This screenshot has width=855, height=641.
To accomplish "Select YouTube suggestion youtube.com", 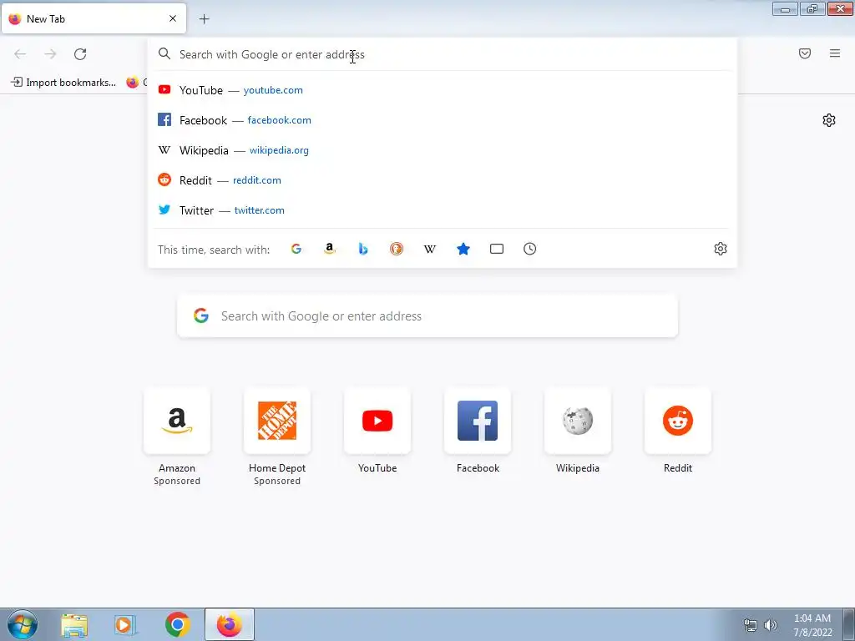I will point(443,90).
